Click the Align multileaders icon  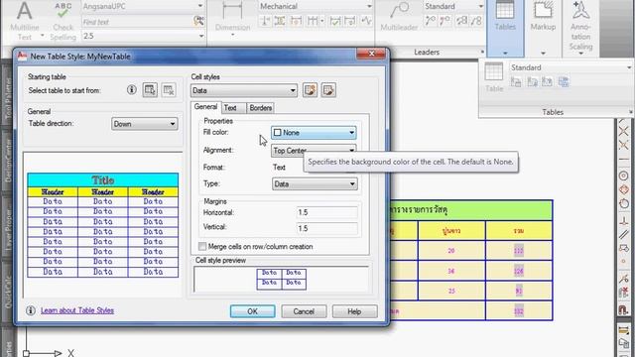point(461,21)
